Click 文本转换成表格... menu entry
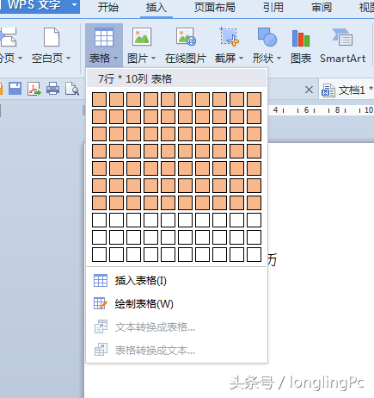 (177, 327)
